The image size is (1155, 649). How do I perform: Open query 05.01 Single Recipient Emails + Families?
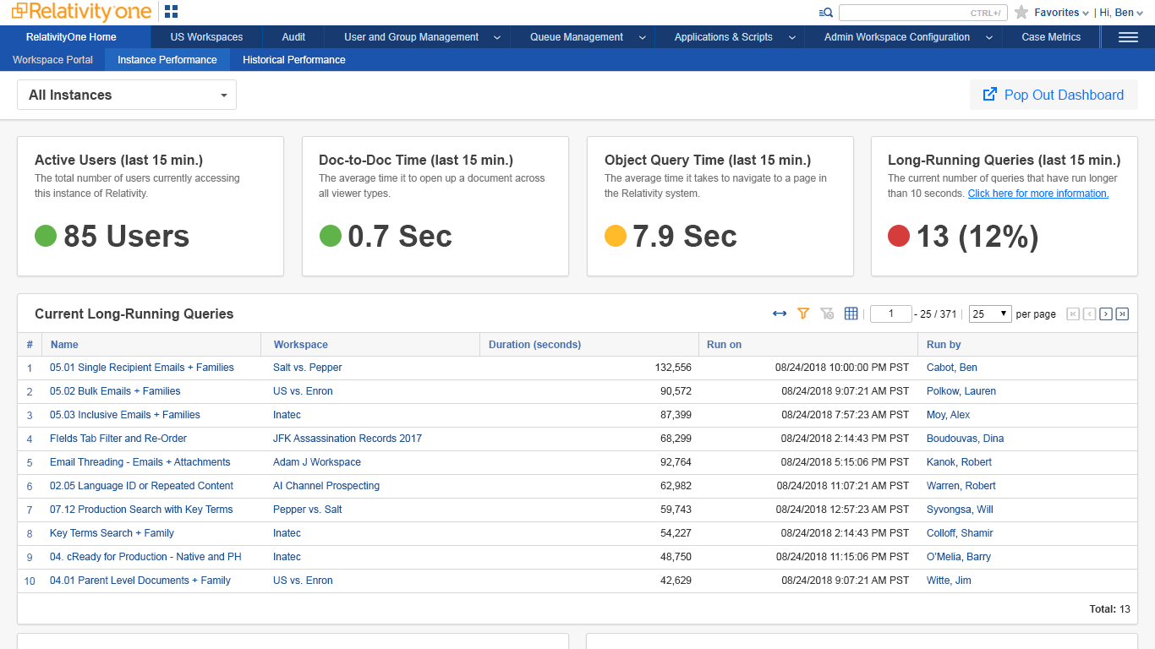[x=142, y=368]
